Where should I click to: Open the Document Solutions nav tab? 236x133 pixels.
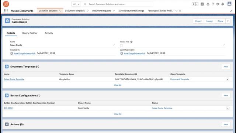pos(48,11)
